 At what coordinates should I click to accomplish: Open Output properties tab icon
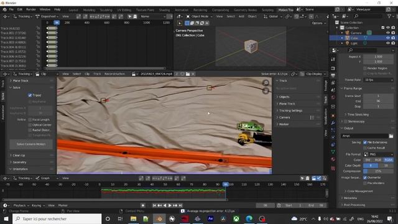[333, 75]
